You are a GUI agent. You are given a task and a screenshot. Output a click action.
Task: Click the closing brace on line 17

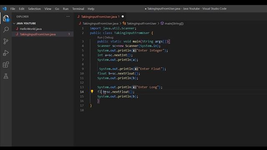pyautogui.click(x=91, y=105)
